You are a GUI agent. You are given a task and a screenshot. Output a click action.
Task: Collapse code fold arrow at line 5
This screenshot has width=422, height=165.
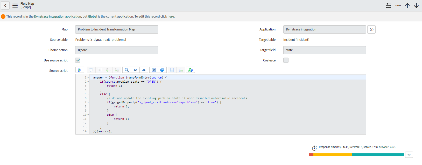[88, 94]
